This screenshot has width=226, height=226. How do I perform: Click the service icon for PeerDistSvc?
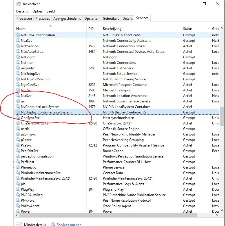(18, 151)
